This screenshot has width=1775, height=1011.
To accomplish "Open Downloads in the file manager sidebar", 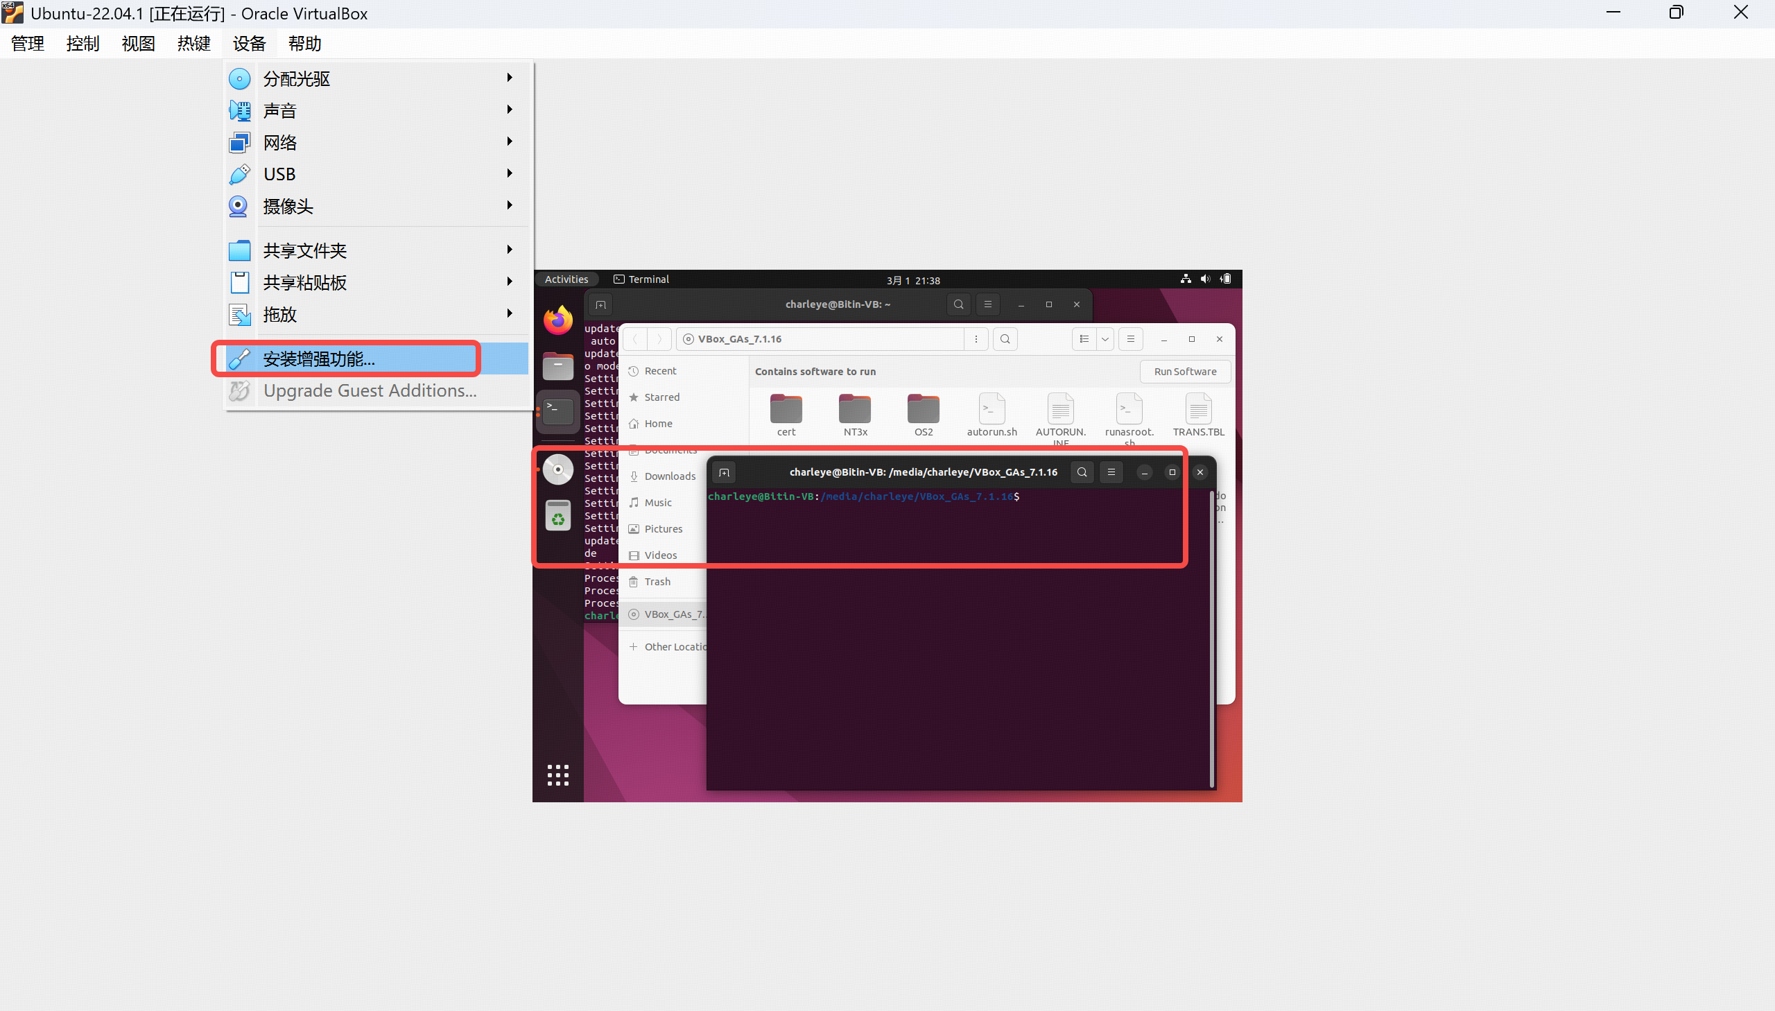I will coord(669,476).
